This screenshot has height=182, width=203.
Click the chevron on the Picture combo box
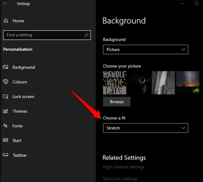pos(183,49)
